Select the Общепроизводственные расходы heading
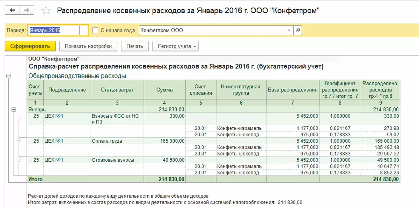This screenshot has height=208, width=419. 77,76
